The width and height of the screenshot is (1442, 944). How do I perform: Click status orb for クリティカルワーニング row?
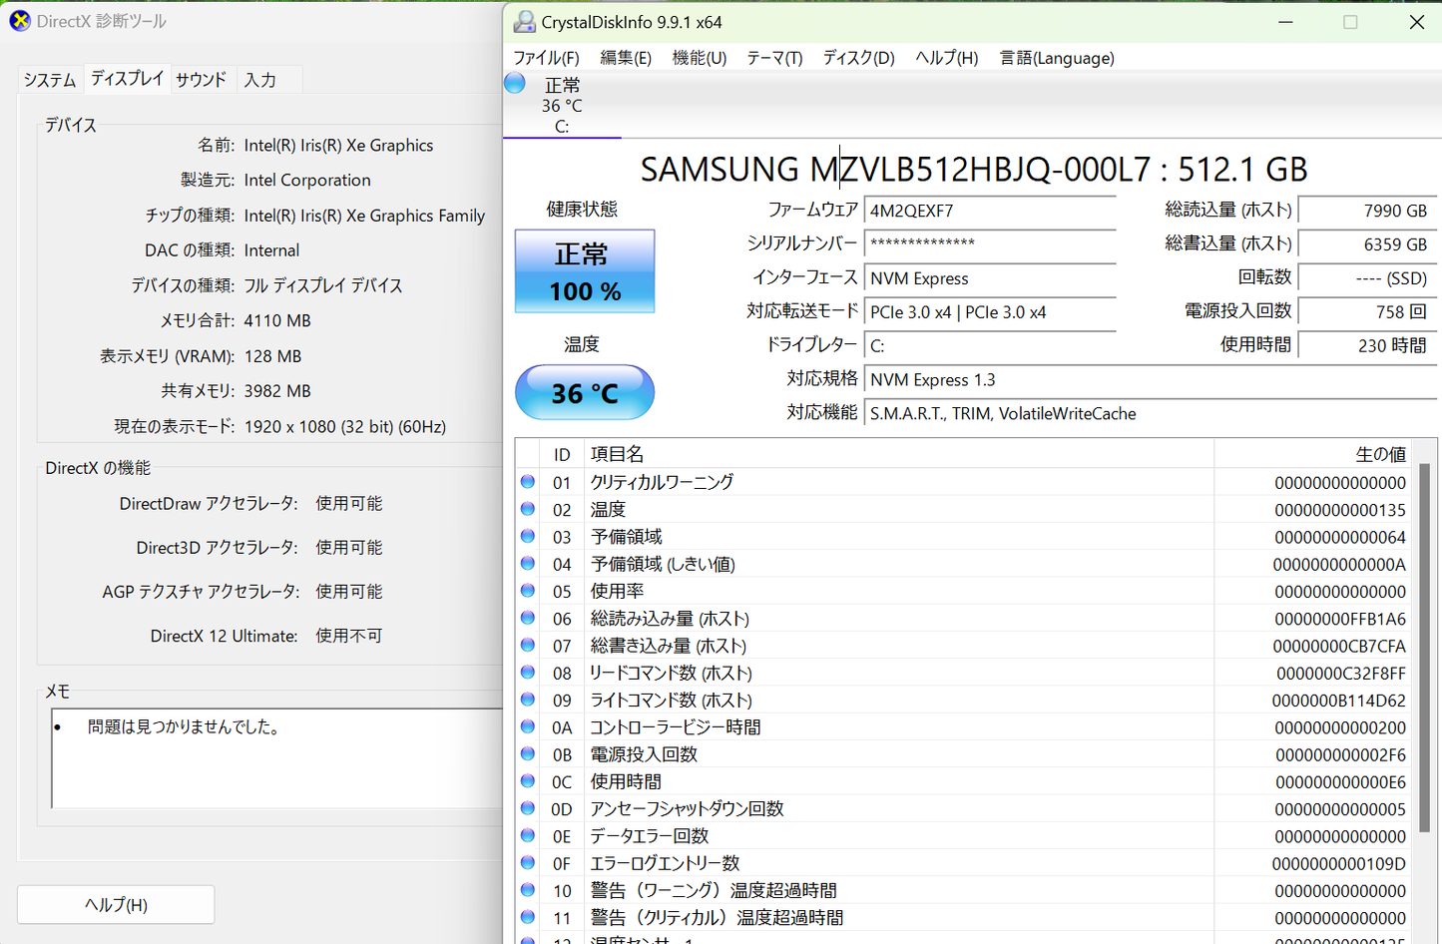point(528,482)
